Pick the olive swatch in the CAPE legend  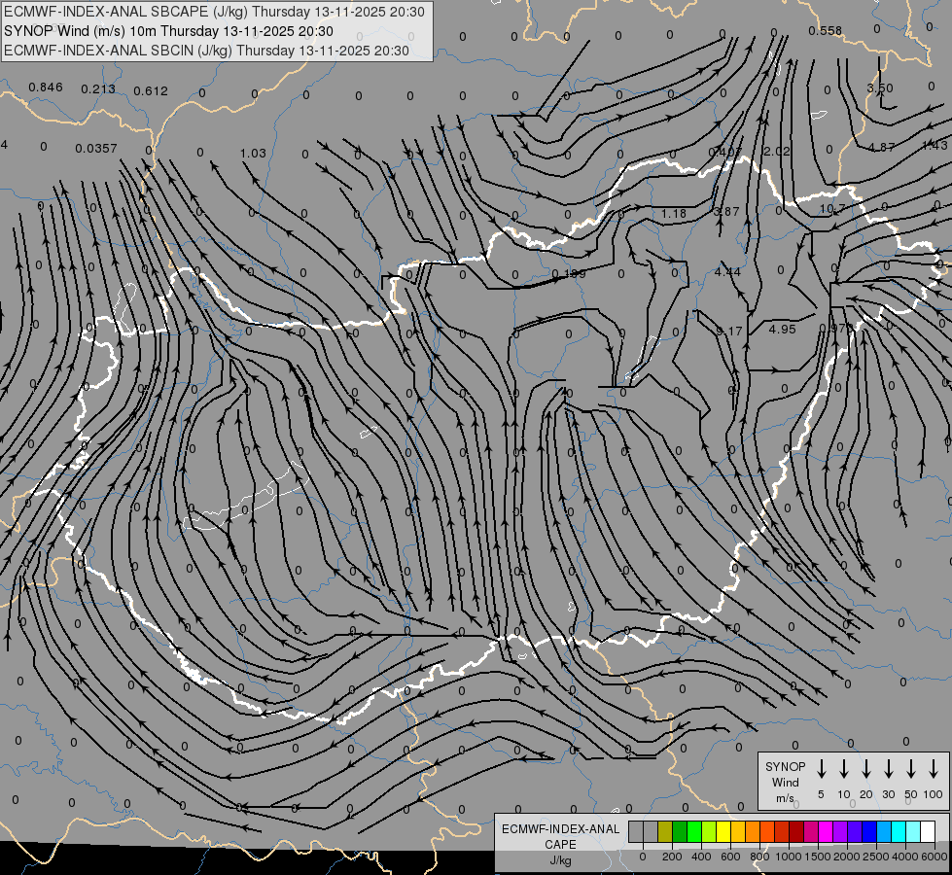[x=665, y=832]
